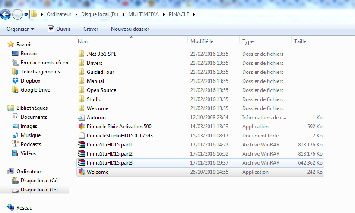Select the .Net 3.51 SP1 folder icon

pyautogui.click(x=82, y=54)
